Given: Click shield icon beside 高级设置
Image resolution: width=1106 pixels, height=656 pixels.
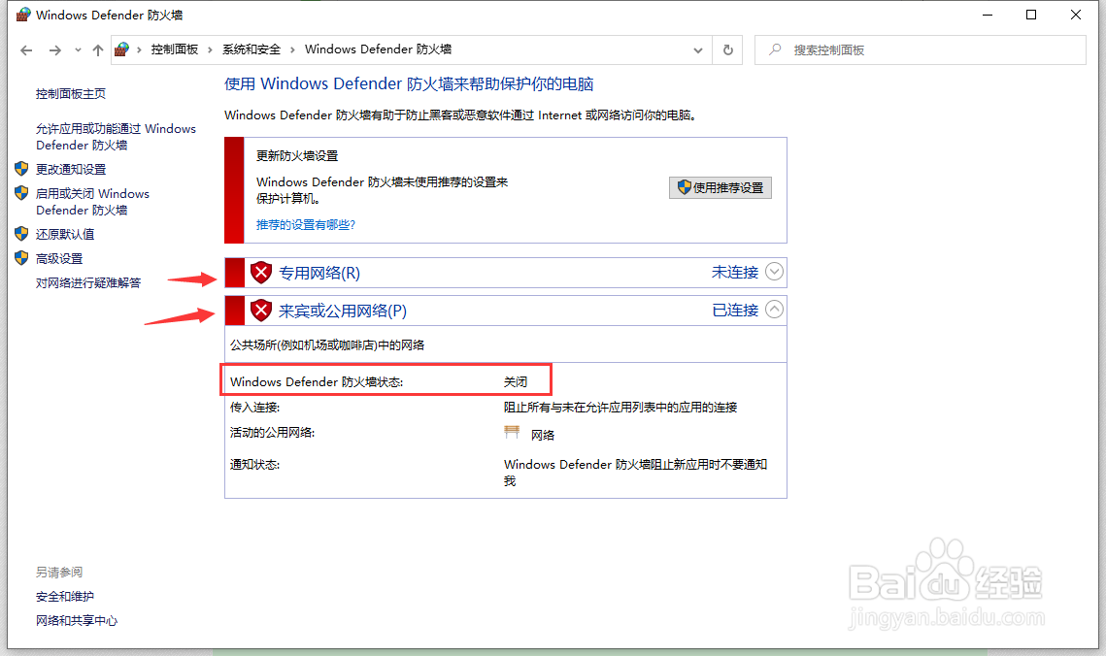Looking at the screenshot, I should (21, 258).
